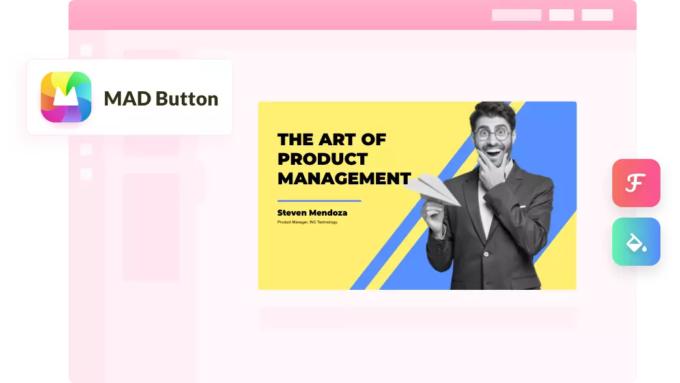Click the middle placeholder button in top bar
The width and height of the screenshot is (680, 383).
coord(561,15)
